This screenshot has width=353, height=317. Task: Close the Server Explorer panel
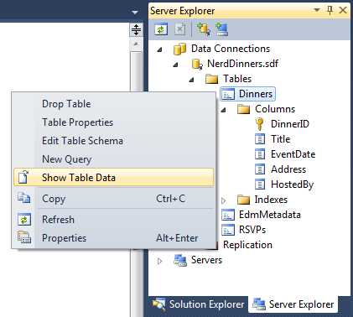pyautogui.click(x=343, y=10)
